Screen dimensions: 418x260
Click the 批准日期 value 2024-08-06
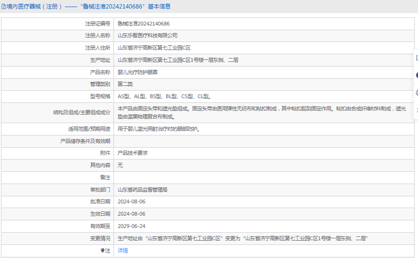(x=131, y=201)
